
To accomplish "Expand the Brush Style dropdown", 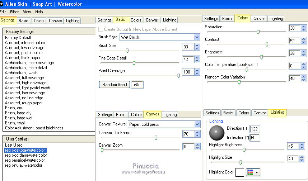I will point(197,37).
